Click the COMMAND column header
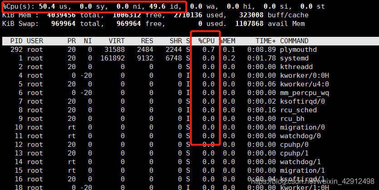This screenshot has height=190, width=379. [x=294, y=41]
